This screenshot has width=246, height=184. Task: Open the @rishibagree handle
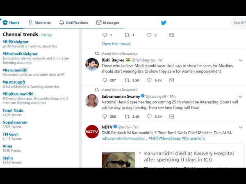[x=143, y=60]
